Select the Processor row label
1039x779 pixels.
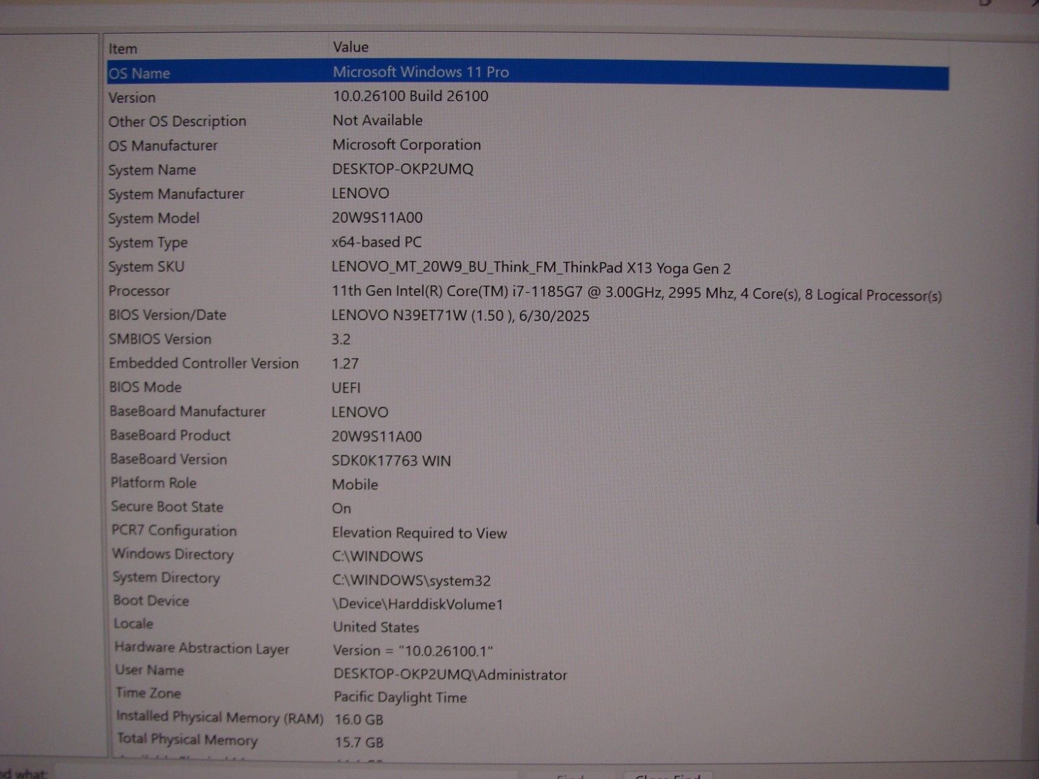click(x=139, y=291)
